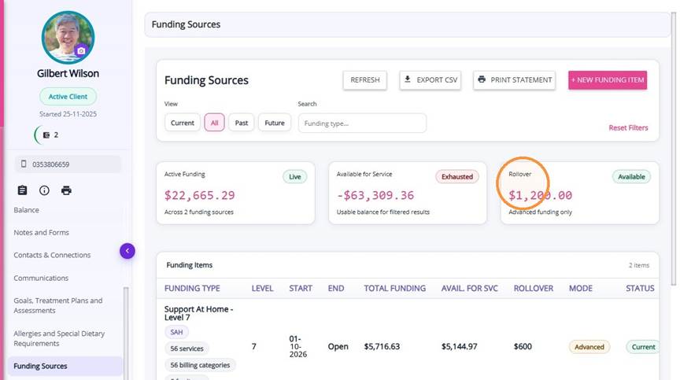Image resolution: width=680 pixels, height=380 pixels.
Task: Open Communications in the sidebar
Action: tap(41, 278)
